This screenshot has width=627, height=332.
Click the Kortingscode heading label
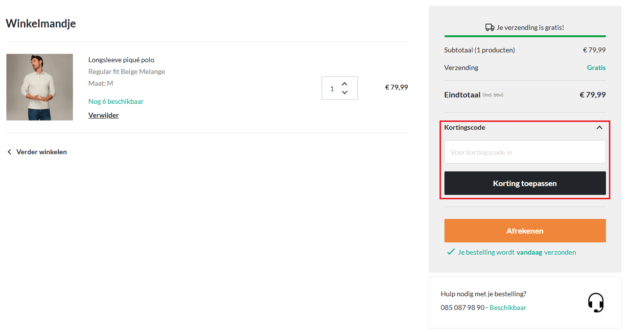tap(464, 127)
